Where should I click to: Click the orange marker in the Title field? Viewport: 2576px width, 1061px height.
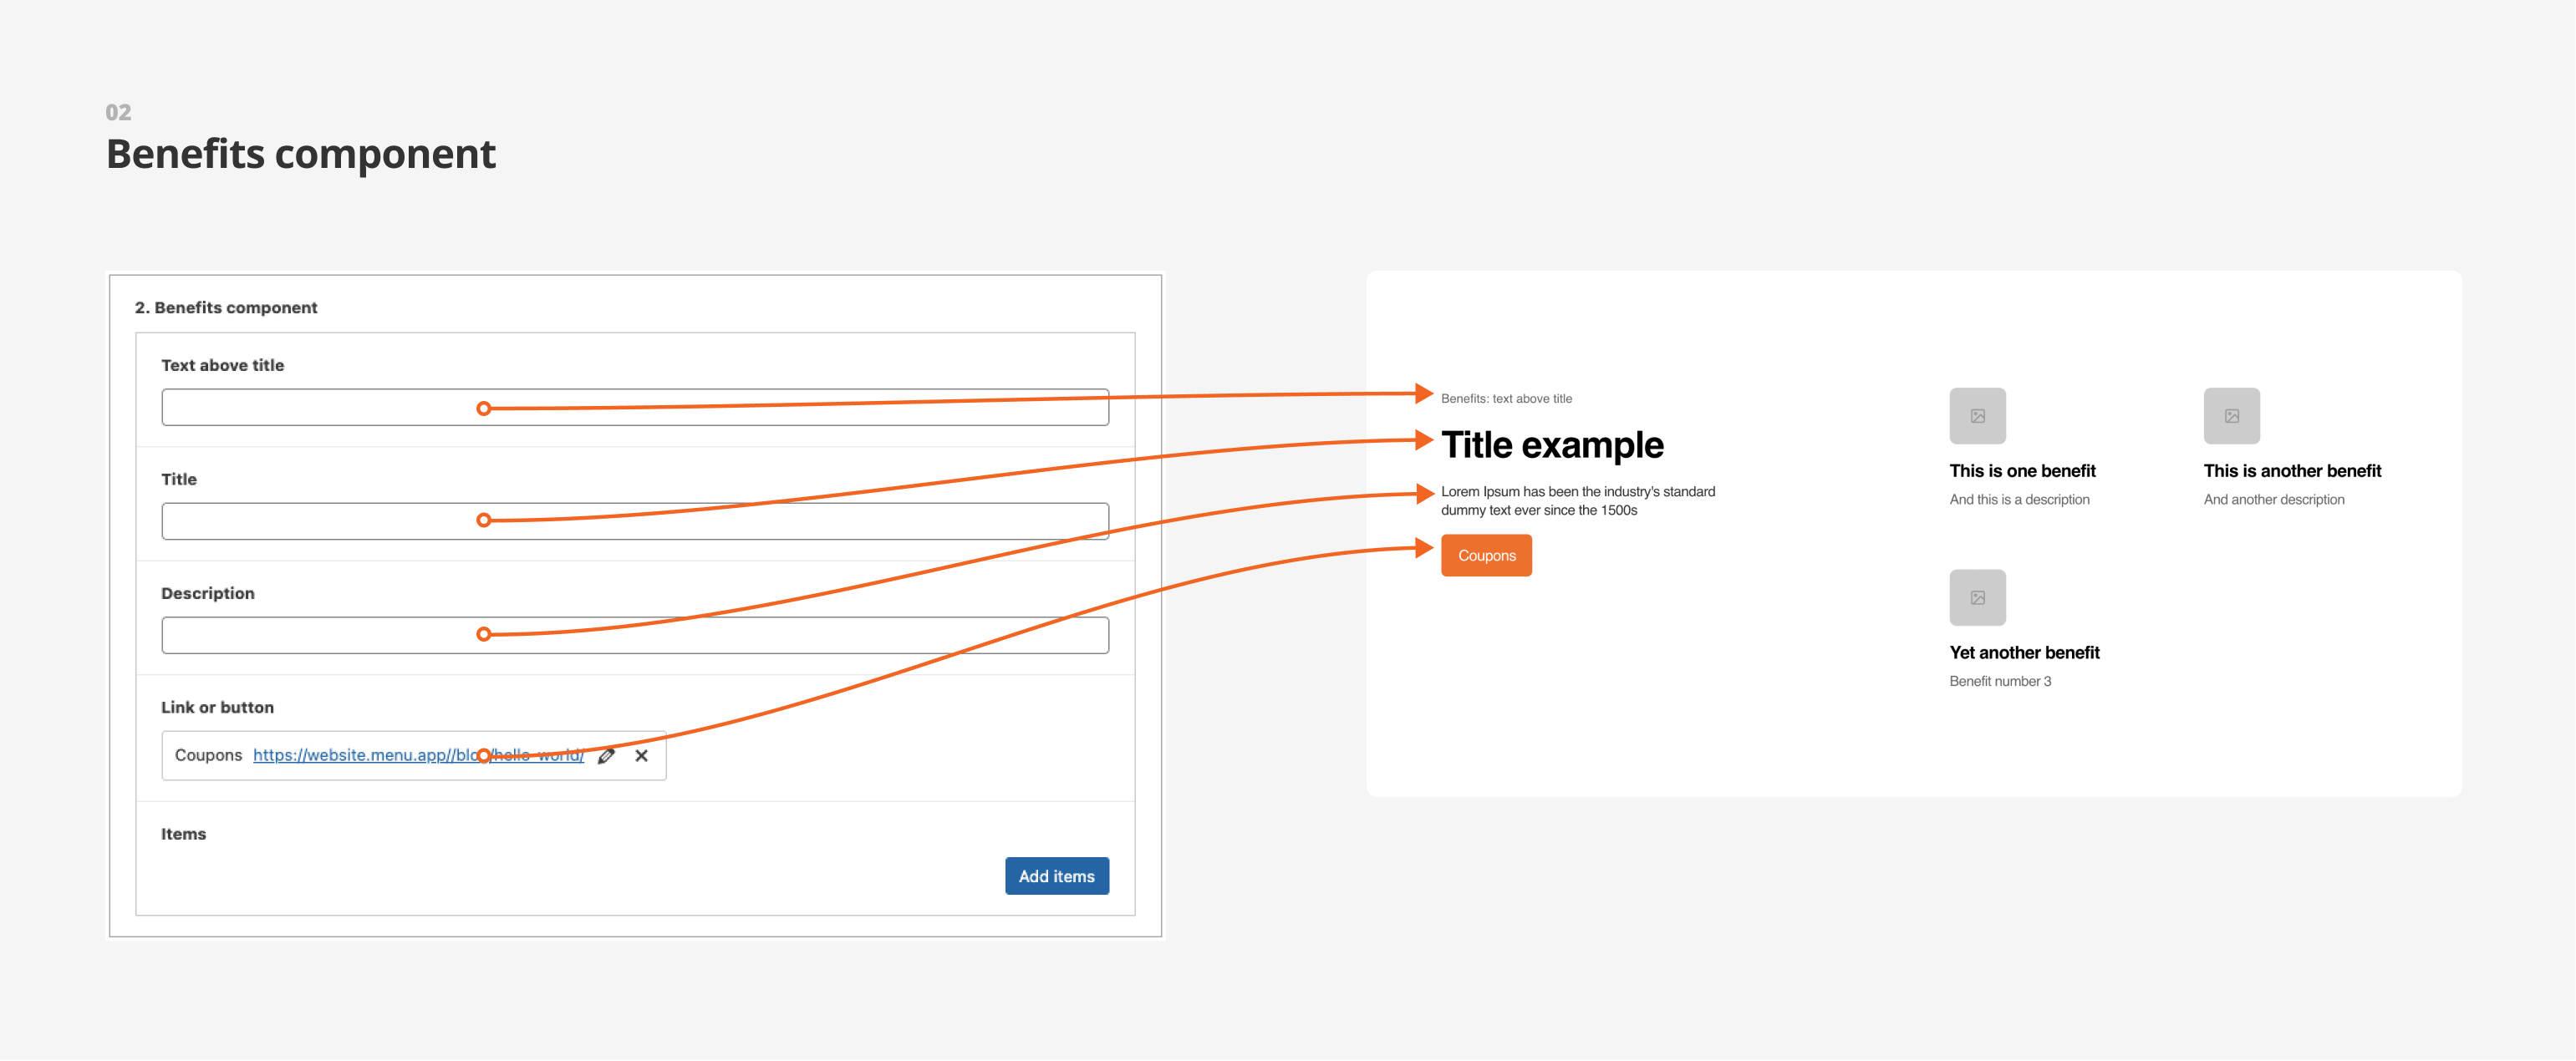point(484,521)
